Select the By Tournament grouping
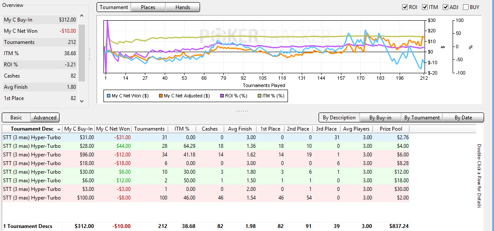 pos(422,118)
